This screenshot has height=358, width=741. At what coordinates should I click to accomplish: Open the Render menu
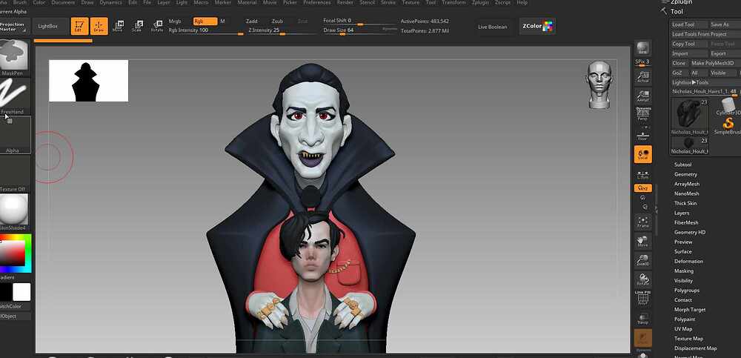click(x=345, y=2)
